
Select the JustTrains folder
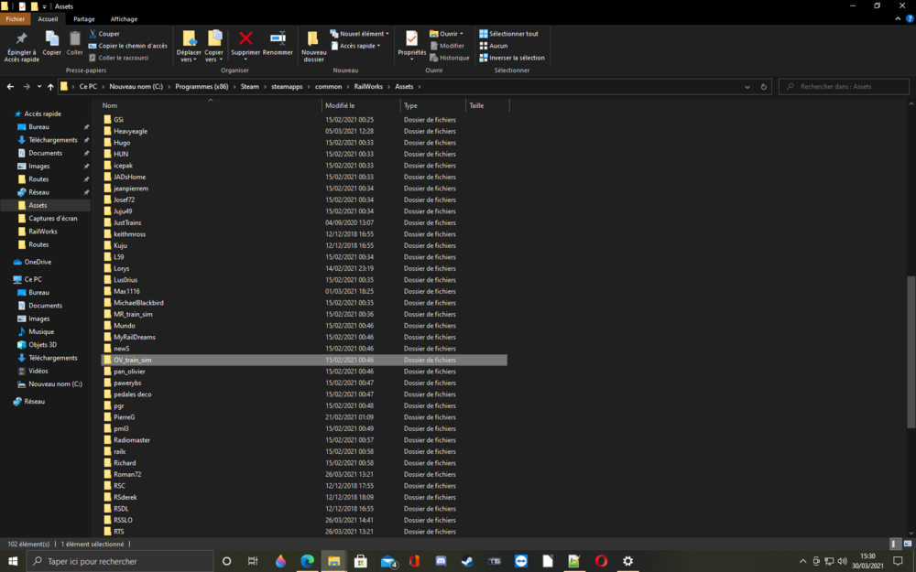(x=127, y=222)
